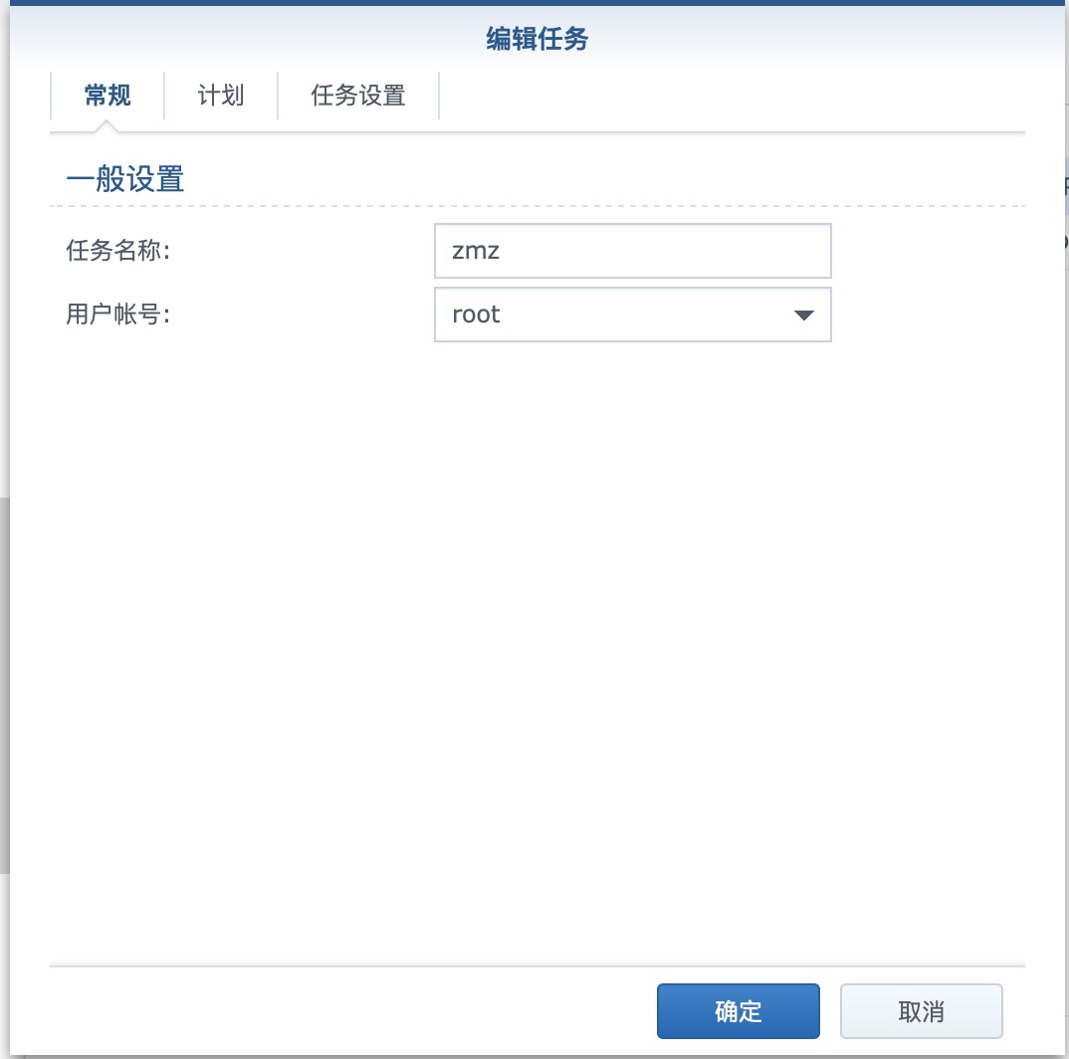Open the 任务设置 tab
The image size is (1069, 1059).
[x=358, y=96]
